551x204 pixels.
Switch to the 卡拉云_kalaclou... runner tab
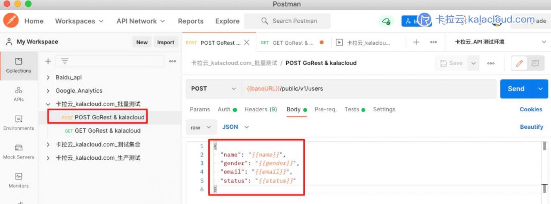point(368,43)
